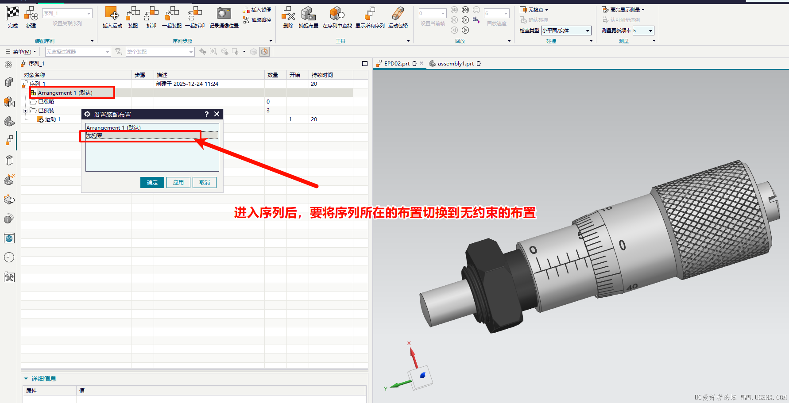The height and width of the screenshot is (403, 789).
Task: Open the settings gear in left sidebar
Action: 8,65
